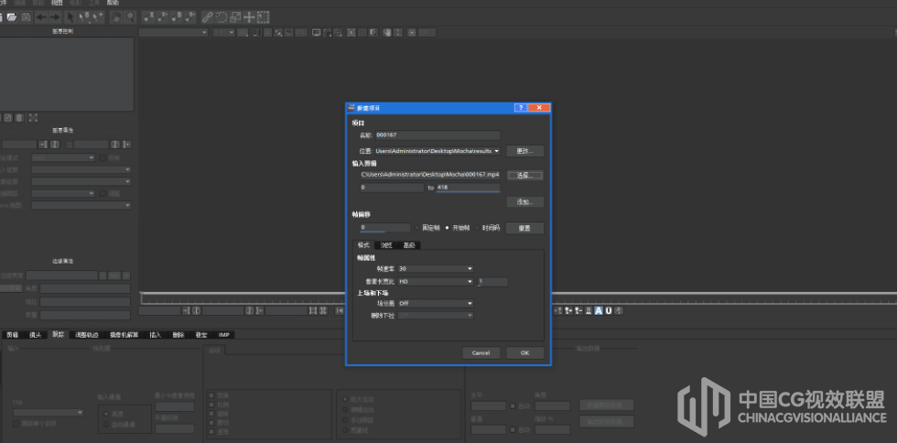Click the 添加... button
The width and height of the screenshot is (897, 443).
[524, 202]
